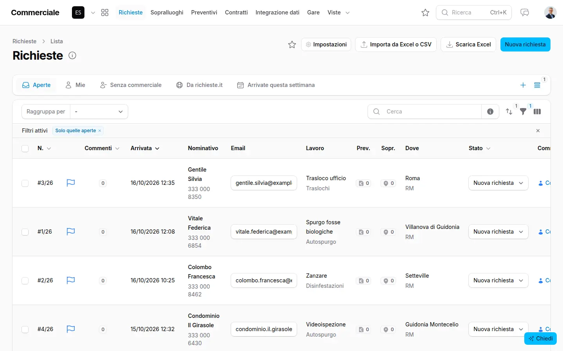Sort by the Arrivata column header
Screen dimensions: 563x351
145,148
